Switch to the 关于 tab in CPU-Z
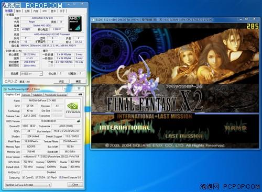 tap(62, 11)
